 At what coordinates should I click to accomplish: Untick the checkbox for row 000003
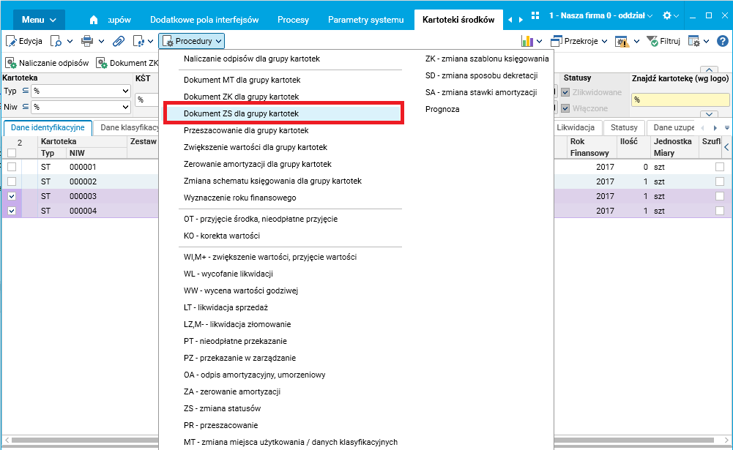pyautogui.click(x=12, y=196)
